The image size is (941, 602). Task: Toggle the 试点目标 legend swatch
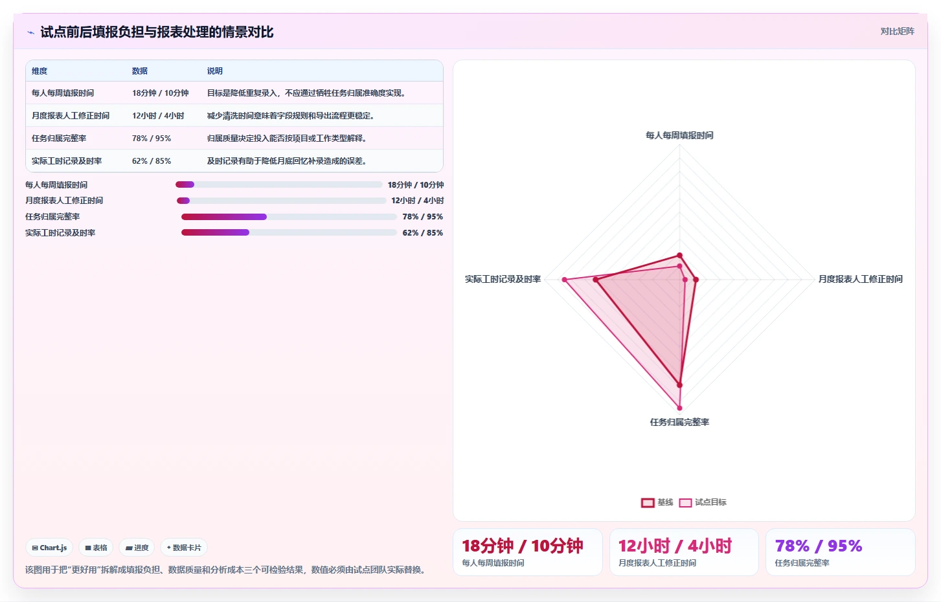point(685,503)
